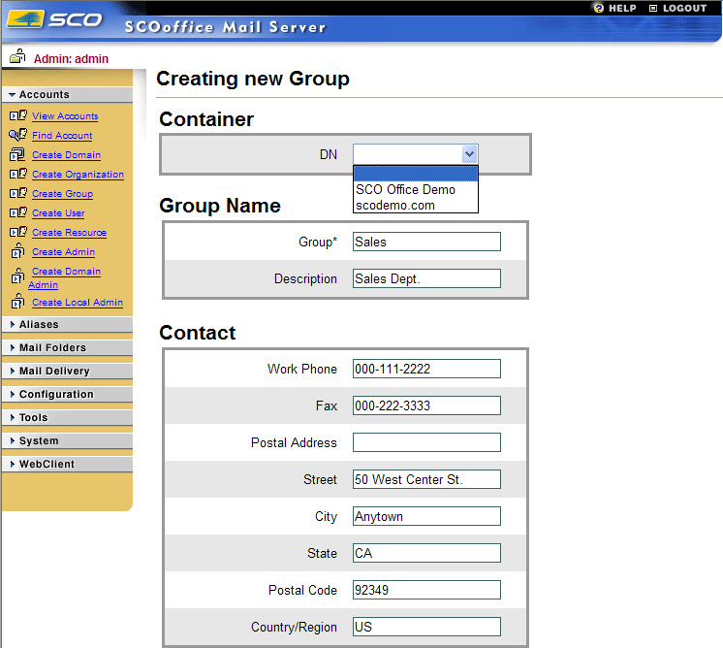Expand the Aliases sidebar section
Viewport: 723px width, 648px height.
[39, 325]
